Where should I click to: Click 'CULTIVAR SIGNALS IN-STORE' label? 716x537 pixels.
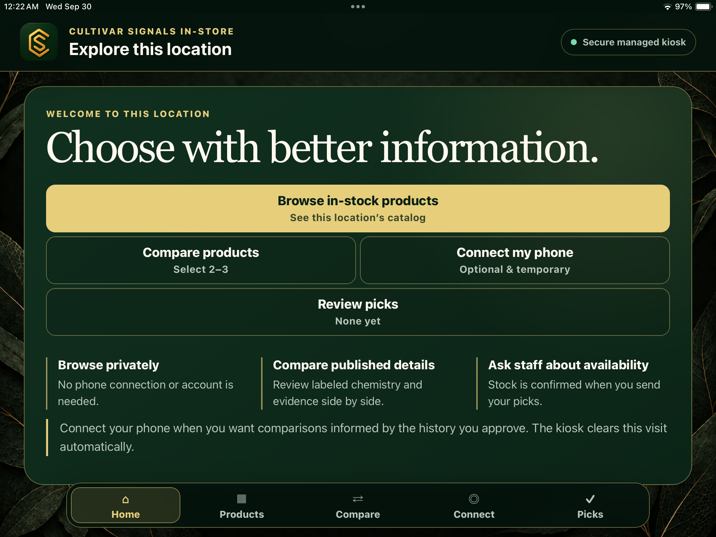click(x=151, y=31)
